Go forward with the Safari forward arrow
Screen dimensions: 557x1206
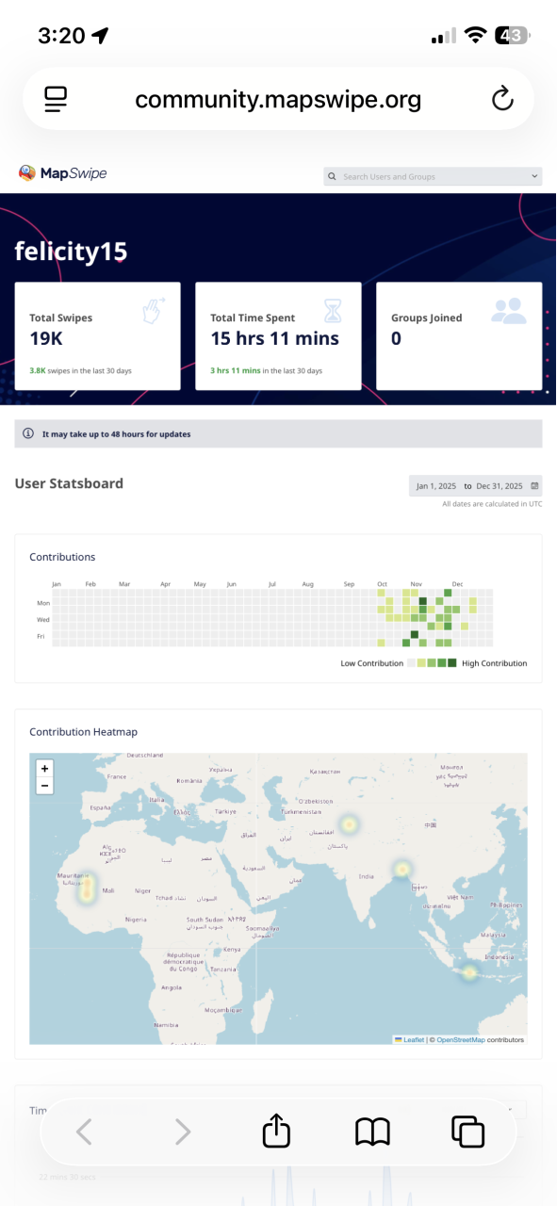(183, 1132)
